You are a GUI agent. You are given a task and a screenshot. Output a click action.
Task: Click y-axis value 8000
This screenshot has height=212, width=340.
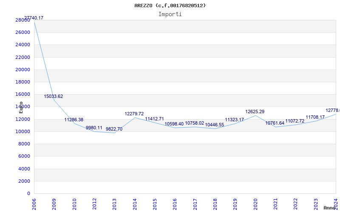click(x=24, y=144)
